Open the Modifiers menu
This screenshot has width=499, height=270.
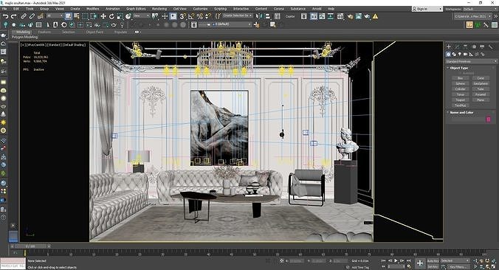[x=93, y=9]
